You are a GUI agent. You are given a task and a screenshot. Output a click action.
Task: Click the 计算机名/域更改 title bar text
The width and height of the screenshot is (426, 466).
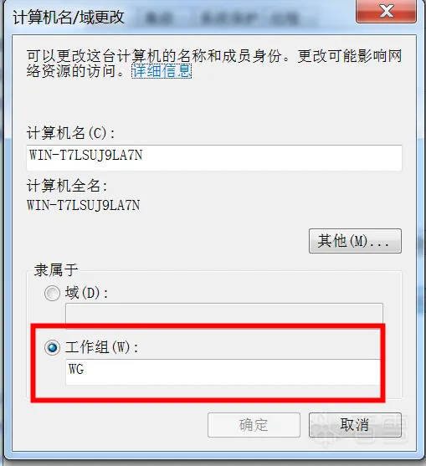coord(69,18)
